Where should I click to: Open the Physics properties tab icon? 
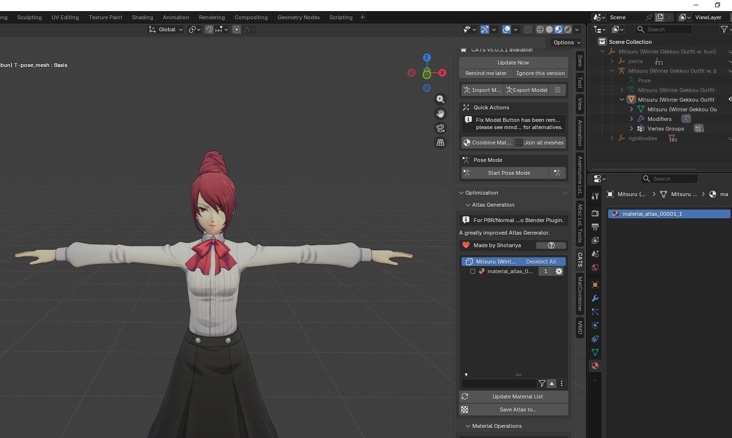coord(595,325)
